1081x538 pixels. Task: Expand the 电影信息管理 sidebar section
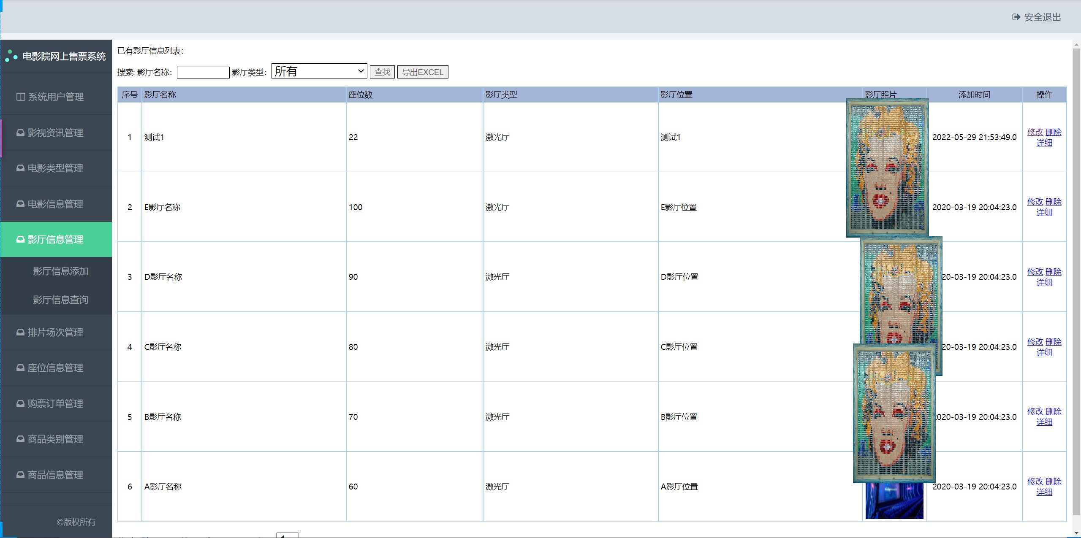(x=55, y=204)
